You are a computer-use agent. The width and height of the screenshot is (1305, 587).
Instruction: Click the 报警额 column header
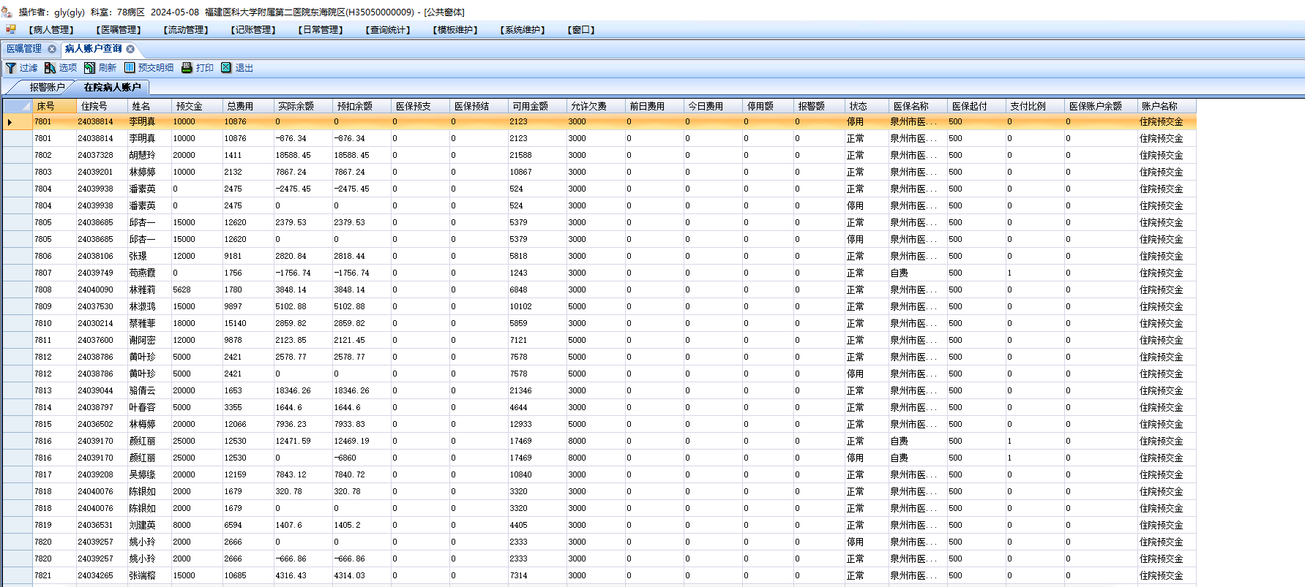click(x=819, y=106)
